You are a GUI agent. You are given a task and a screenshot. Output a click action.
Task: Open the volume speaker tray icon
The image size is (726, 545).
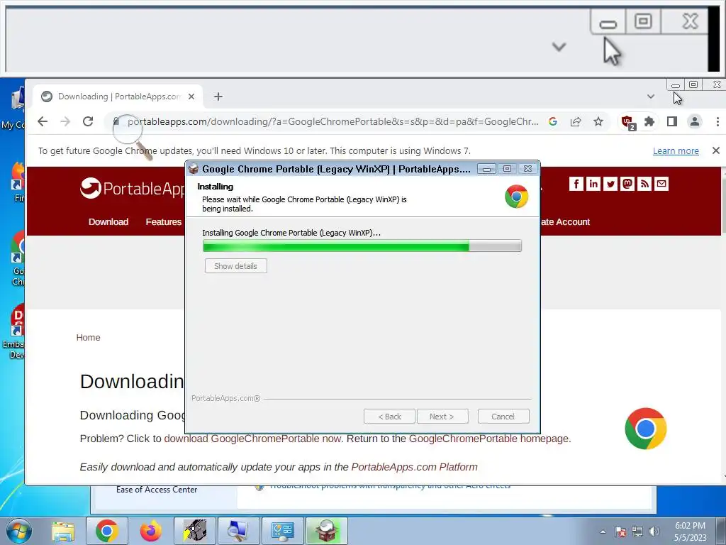pyautogui.click(x=654, y=532)
